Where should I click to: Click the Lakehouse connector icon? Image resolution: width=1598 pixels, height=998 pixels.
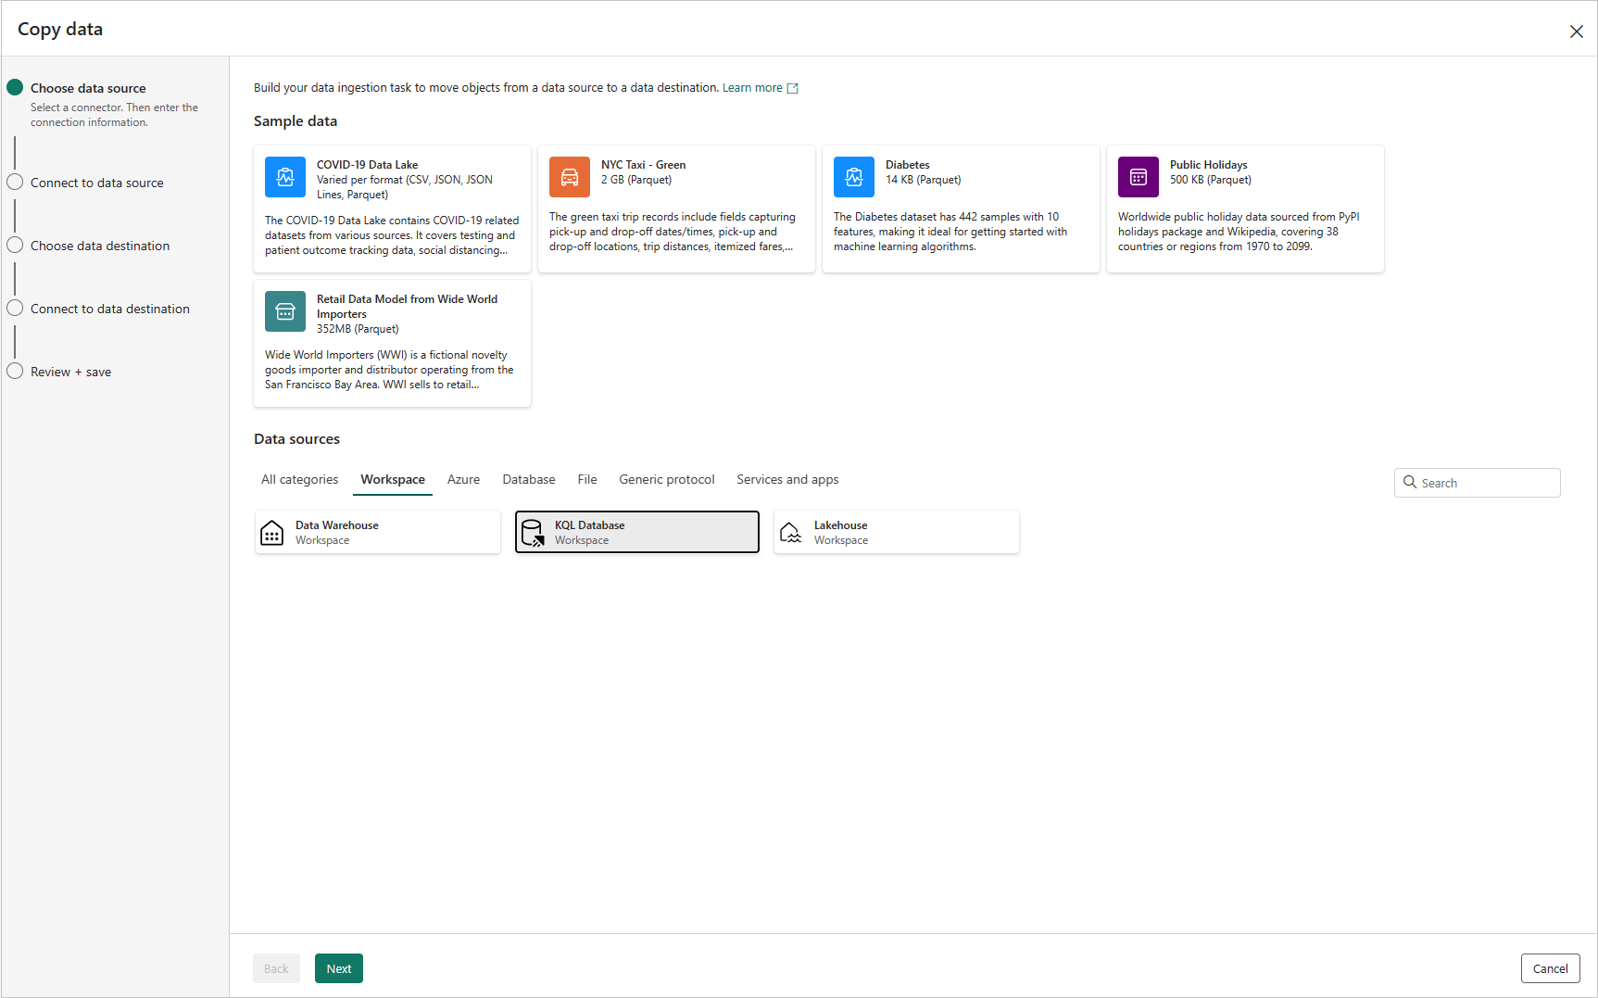[x=790, y=532]
